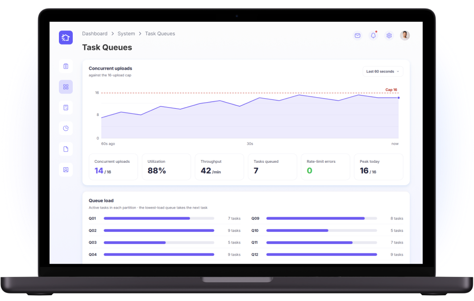This screenshot has height=301, width=474.
Task: Click the current data point on the chart
Action: point(399,98)
